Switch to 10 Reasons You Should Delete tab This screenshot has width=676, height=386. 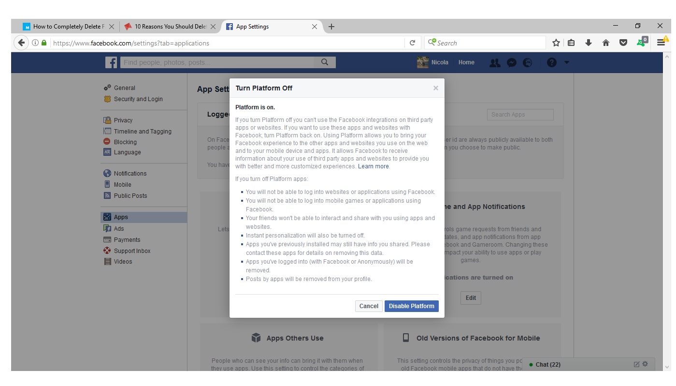(x=170, y=27)
